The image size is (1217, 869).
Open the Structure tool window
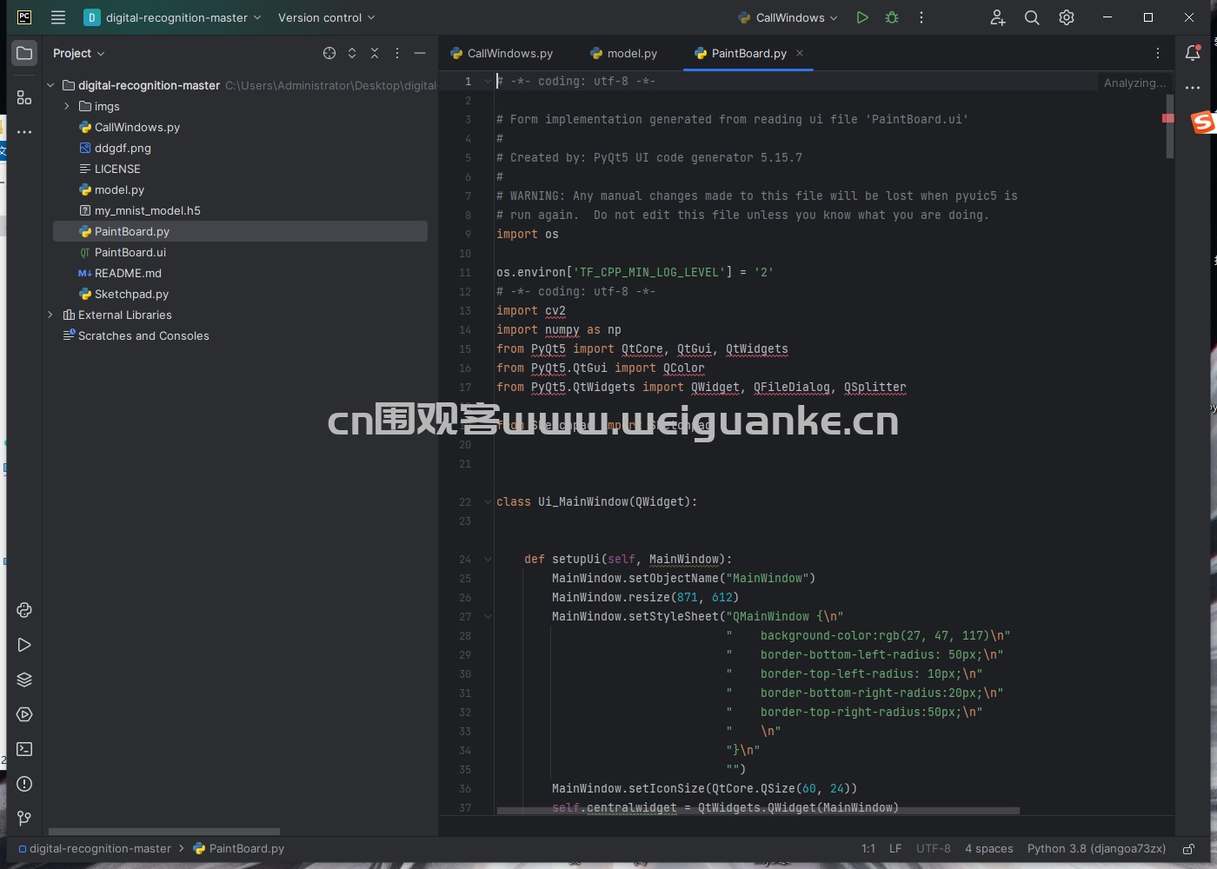(24, 98)
